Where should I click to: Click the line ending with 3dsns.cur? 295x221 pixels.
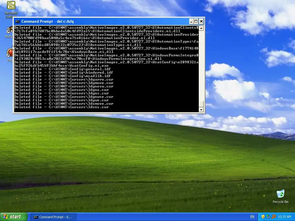point(62,107)
